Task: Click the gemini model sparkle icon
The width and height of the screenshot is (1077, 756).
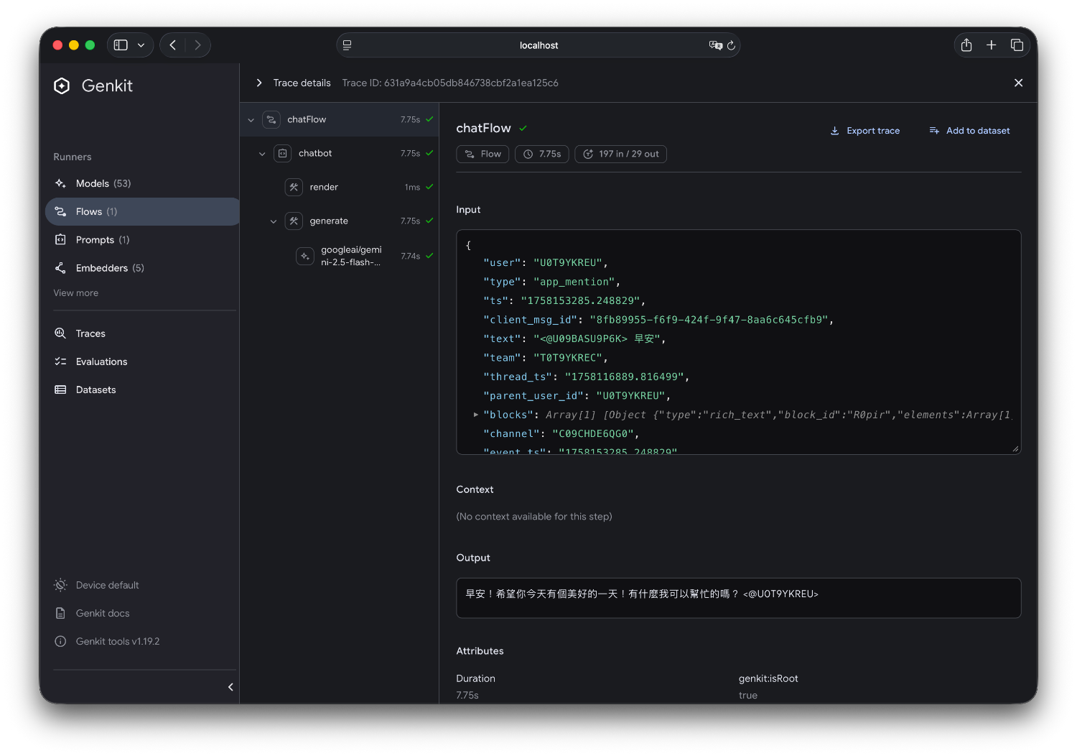Action: click(x=305, y=256)
